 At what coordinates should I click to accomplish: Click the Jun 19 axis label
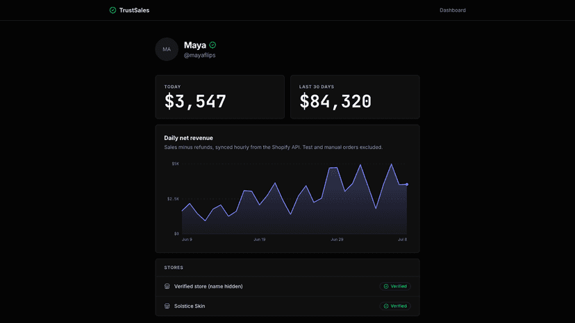260,240
